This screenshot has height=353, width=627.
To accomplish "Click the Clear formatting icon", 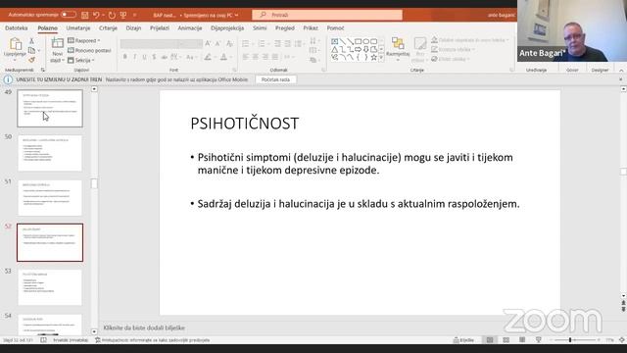I will pos(229,43).
